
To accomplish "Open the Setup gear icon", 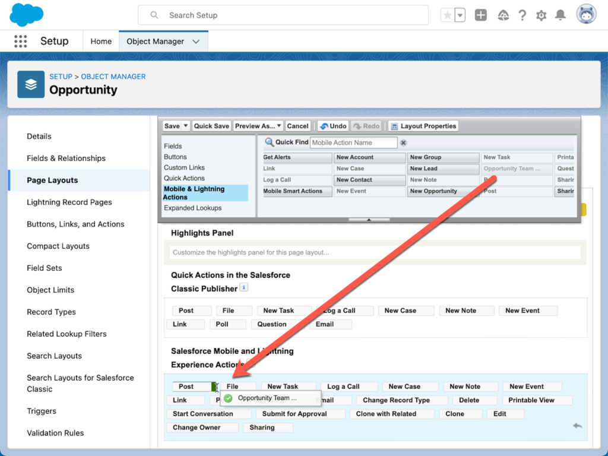I will coord(541,15).
